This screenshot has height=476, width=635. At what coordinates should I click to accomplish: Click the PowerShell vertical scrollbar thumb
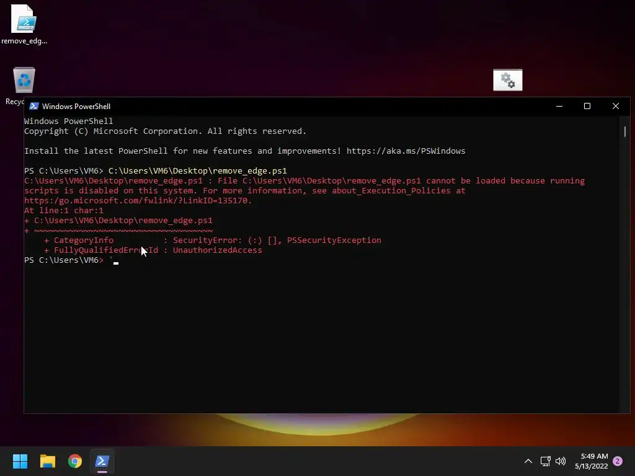pyautogui.click(x=625, y=131)
